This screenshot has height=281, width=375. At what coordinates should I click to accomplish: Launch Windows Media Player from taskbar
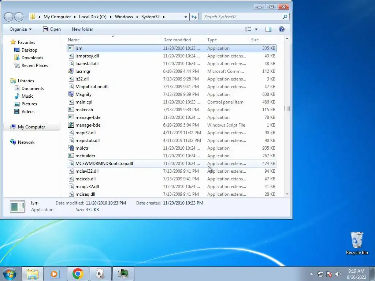55,274
